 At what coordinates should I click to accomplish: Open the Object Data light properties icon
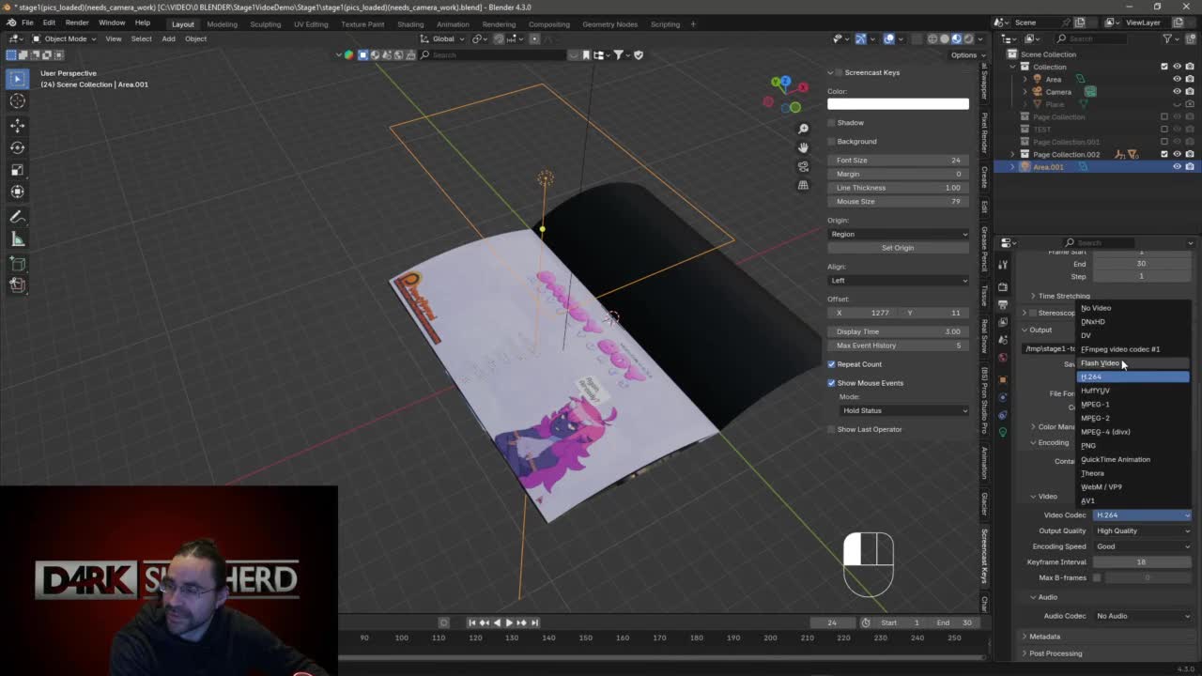1003,432
